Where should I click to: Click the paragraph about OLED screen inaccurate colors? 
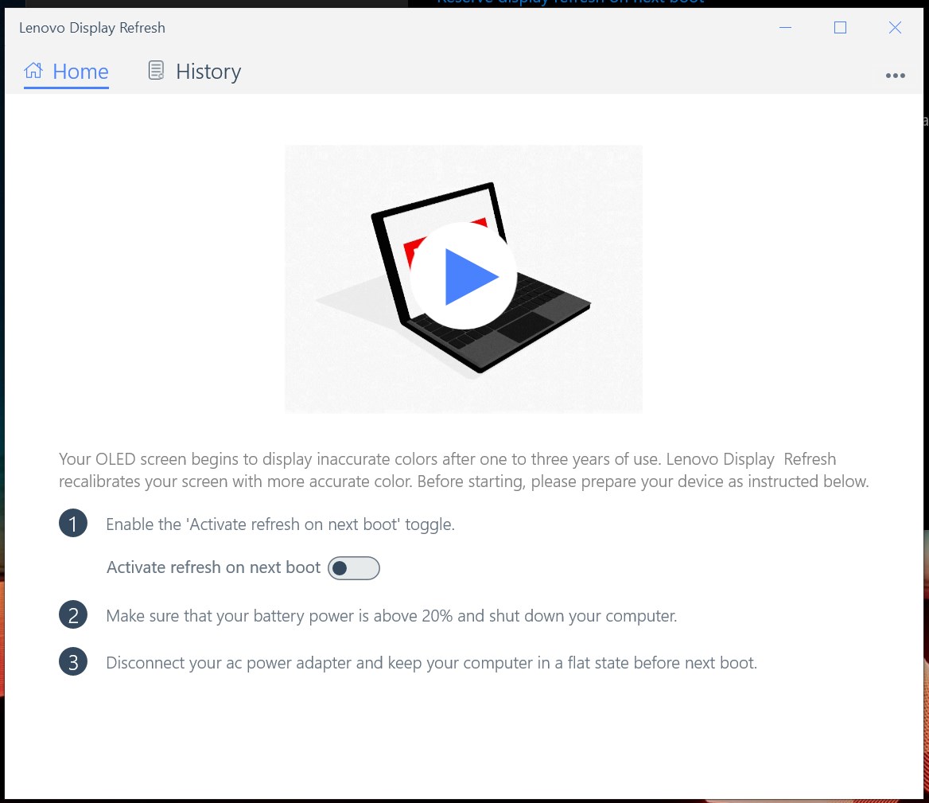pos(464,470)
